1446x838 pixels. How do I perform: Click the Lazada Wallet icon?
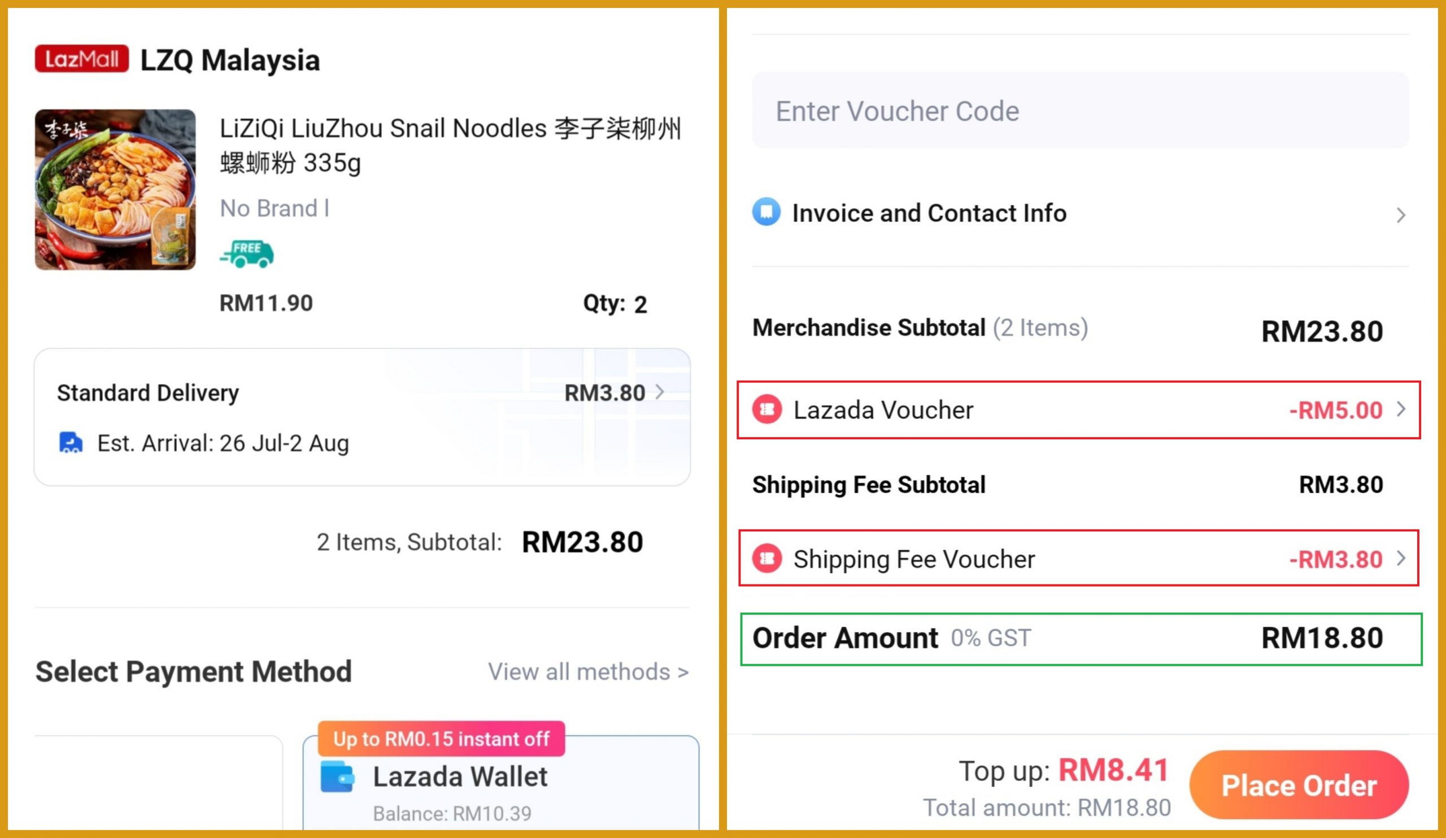pos(337,776)
